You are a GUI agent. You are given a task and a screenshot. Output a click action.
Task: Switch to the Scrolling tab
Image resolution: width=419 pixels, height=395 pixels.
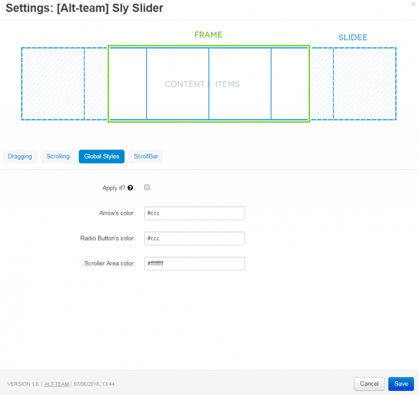click(58, 156)
